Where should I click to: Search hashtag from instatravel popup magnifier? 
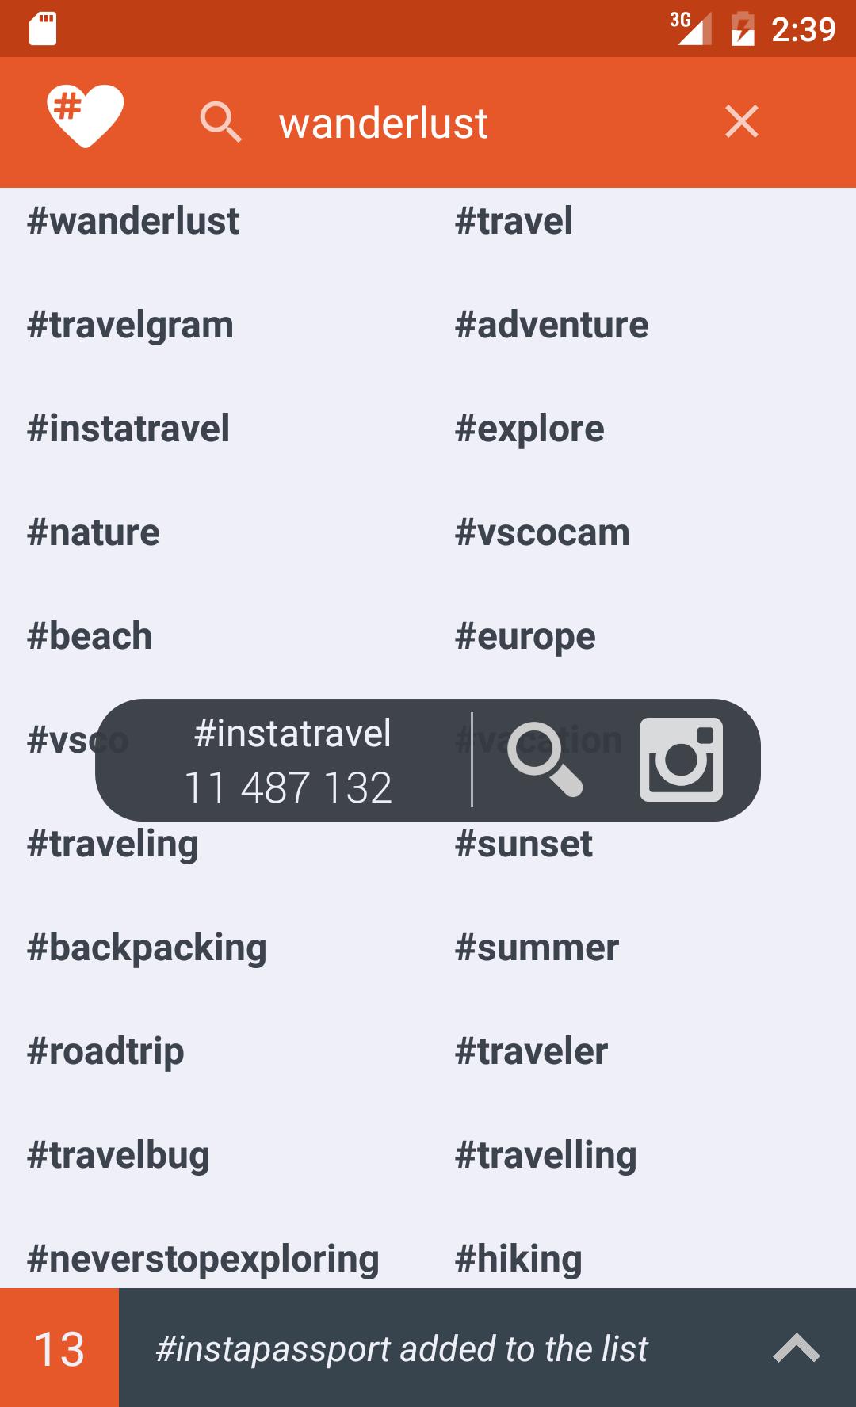[x=545, y=759]
